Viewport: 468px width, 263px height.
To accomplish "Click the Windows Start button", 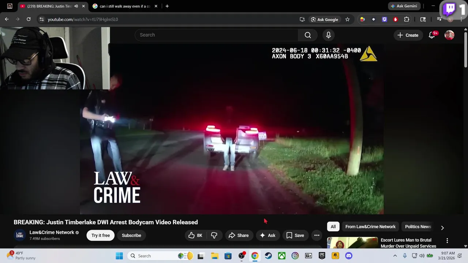I will (x=119, y=256).
